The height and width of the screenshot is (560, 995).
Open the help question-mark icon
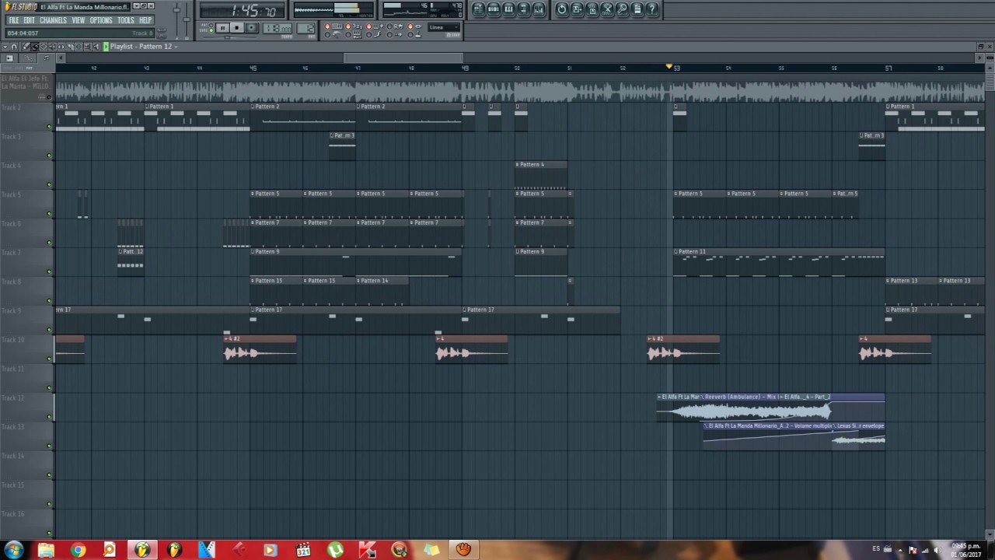(652, 9)
